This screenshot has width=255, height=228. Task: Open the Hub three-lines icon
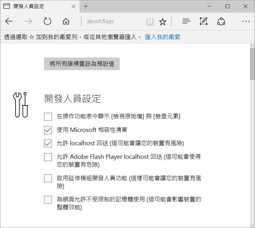click(x=186, y=21)
